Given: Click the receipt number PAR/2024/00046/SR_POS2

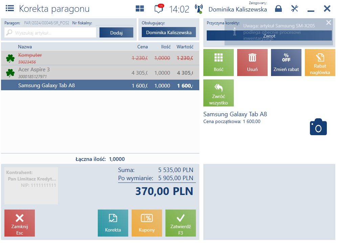Looking at the screenshot, I should pyautogui.click(x=47, y=23).
